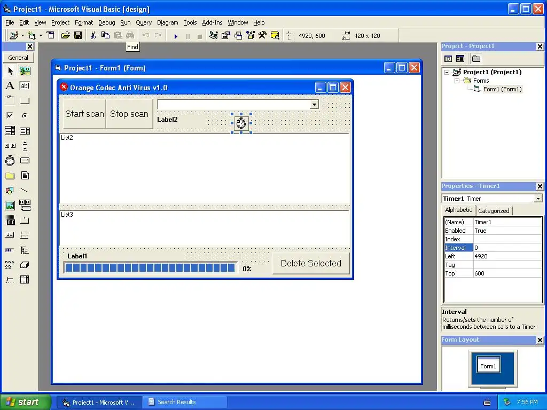Screen dimensions: 547x410
Task: Collapse the Forms folder node
Action: coord(457,81)
